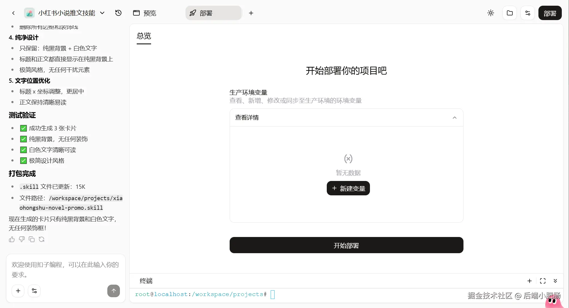Add a new terminal with plus
This screenshot has height=308, width=569.
tap(529, 281)
